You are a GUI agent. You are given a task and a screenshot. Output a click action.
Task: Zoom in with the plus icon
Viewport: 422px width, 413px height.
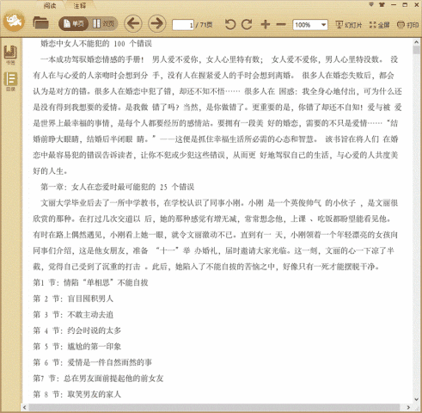point(266,24)
